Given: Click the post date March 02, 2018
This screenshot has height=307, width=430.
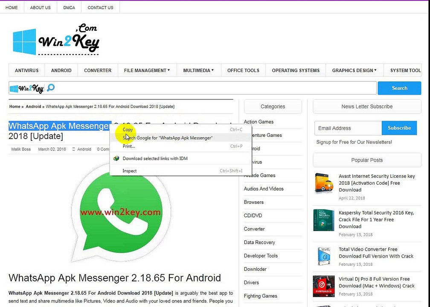Looking at the screenshot, I should (52, 149).
